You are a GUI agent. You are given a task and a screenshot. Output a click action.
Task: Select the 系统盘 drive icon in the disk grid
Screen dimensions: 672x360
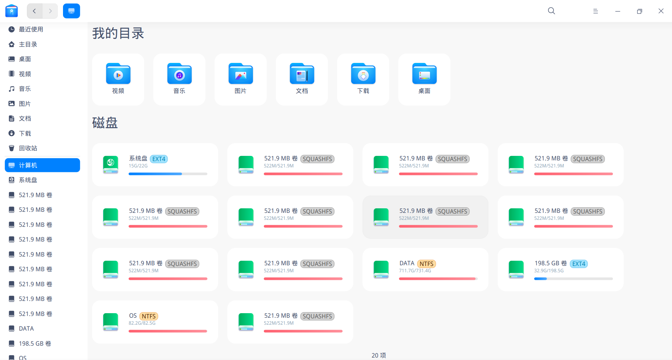tap(111, 165)
